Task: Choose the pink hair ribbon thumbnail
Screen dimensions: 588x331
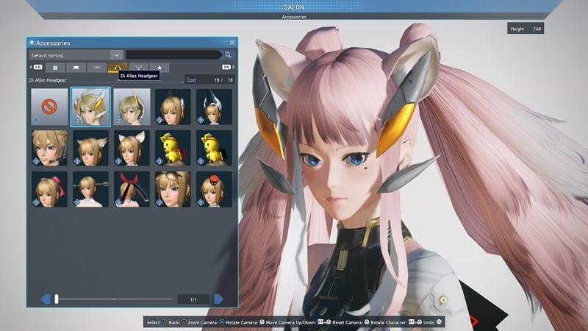Action: [49, 189]
